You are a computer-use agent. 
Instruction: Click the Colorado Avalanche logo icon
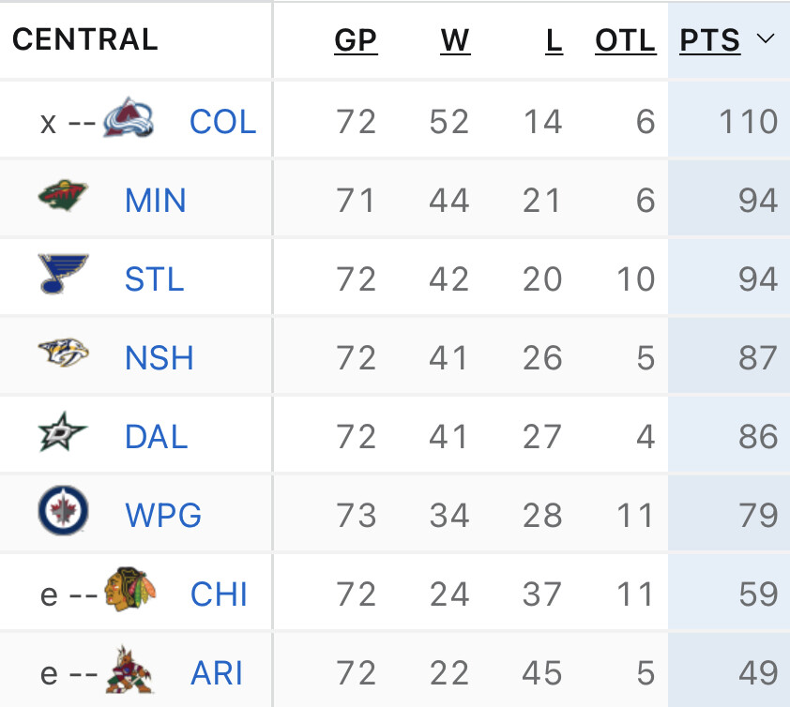128,119
